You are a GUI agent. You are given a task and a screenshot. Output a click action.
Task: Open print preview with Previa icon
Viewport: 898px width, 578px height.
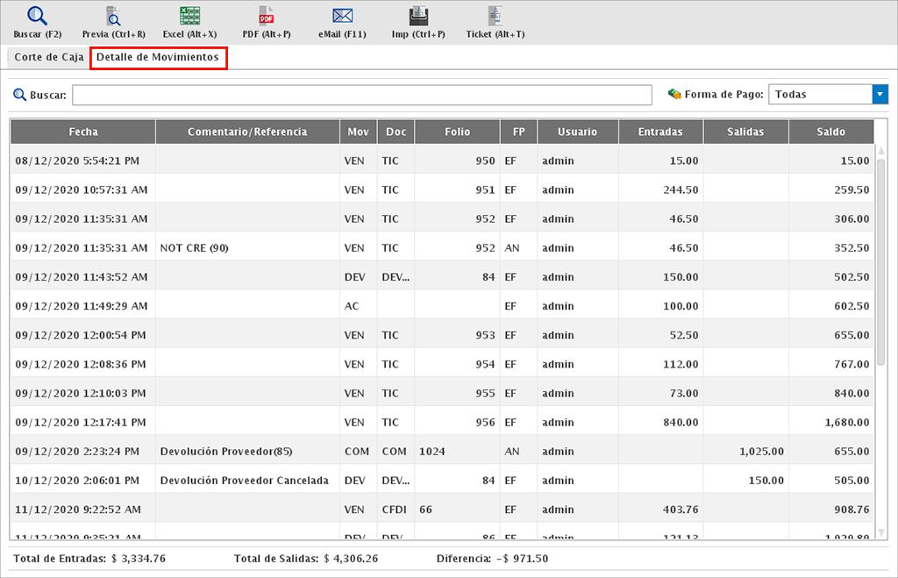tap(114, 16)
